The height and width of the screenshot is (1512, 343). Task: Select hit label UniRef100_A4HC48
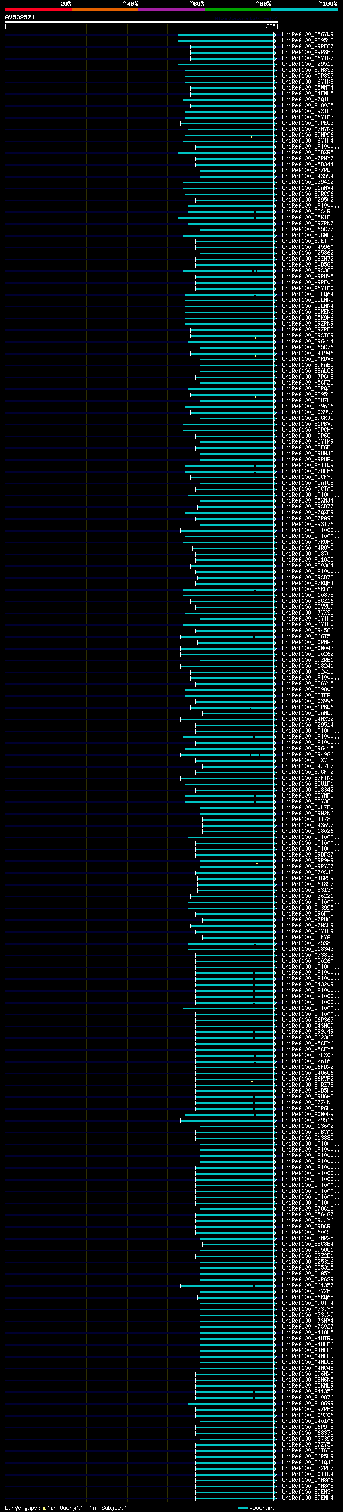pos(308,1368)
